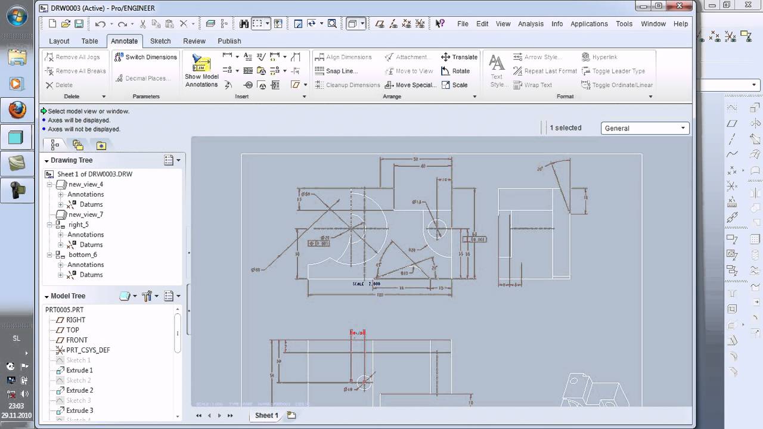
Task: Open the Table ribbon tab
Action: click(x=90, y=41)
